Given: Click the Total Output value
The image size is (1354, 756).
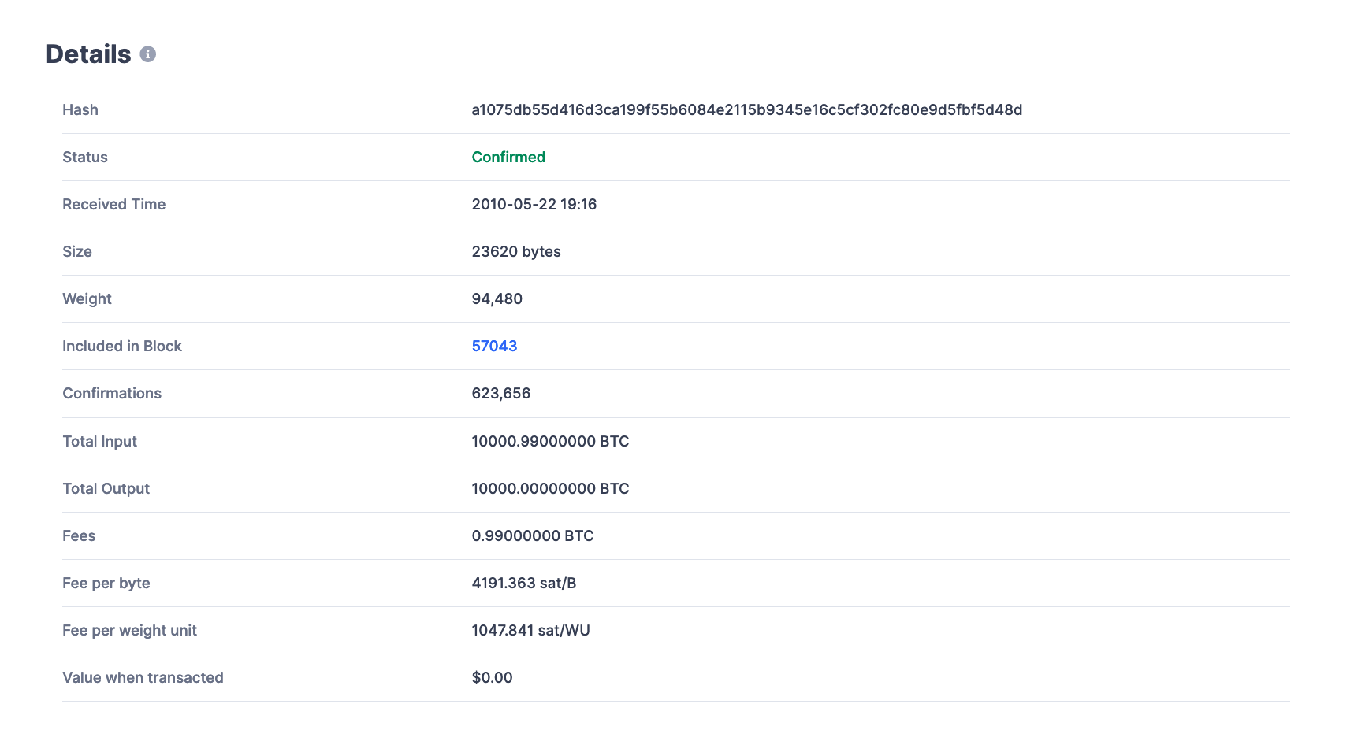Looking at the screenshot, I should (550, 488).
